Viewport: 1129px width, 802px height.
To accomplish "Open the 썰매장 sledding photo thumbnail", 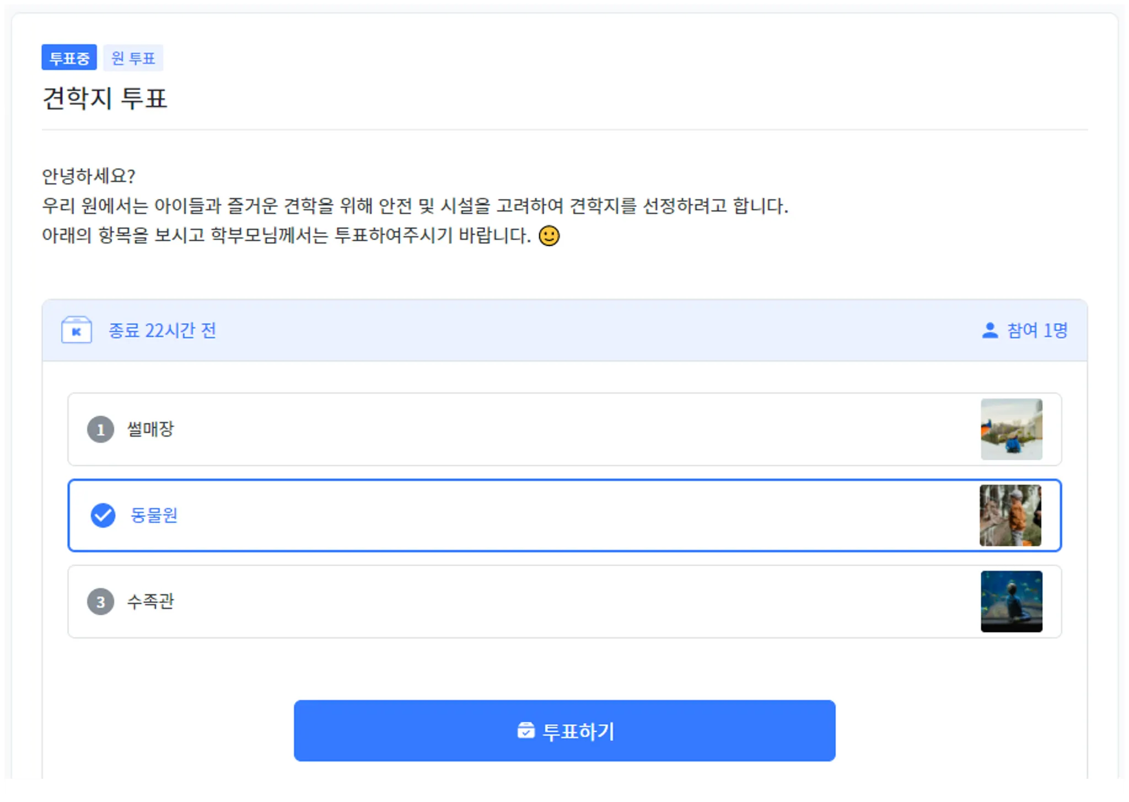I will 1011,429.
